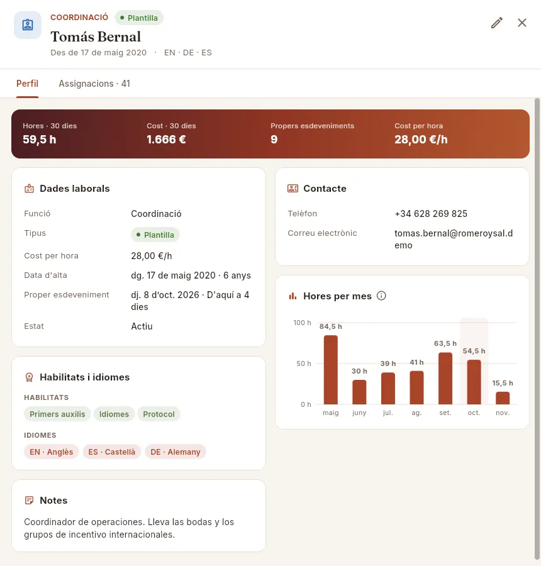Close the Tomás Bernal profile panel
Image resolution: width=541 pixels, height=566 pixels.
pyautogui.click(x=522, y=23)
